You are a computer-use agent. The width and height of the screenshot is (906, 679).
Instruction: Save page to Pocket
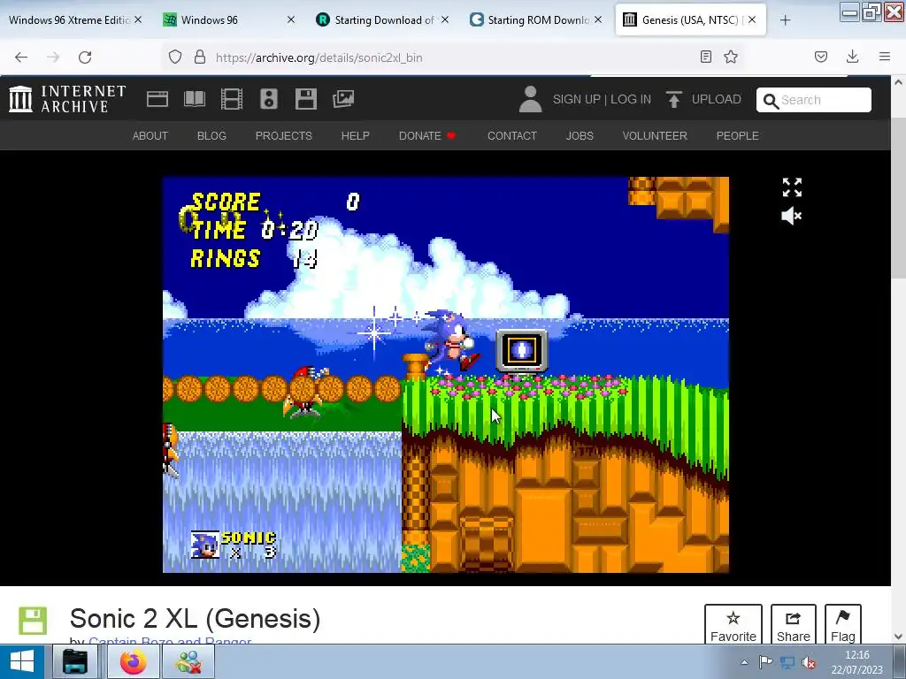pos(820,57)
